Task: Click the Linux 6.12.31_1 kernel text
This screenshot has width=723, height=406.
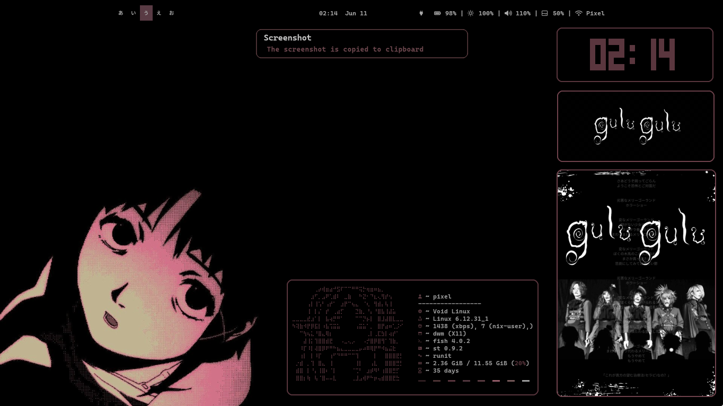Action: pos(461,319)
